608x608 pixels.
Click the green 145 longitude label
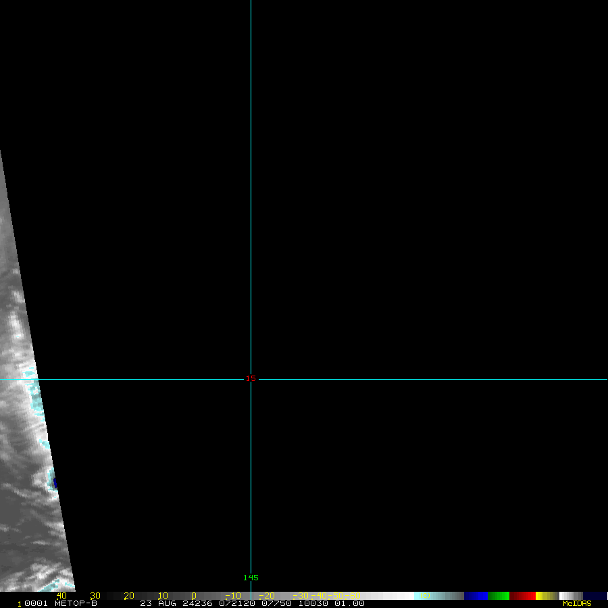click(251, 578)
